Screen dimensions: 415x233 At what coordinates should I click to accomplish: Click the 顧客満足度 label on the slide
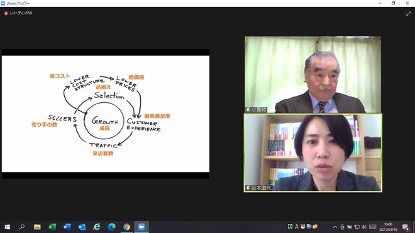[157, 116]
